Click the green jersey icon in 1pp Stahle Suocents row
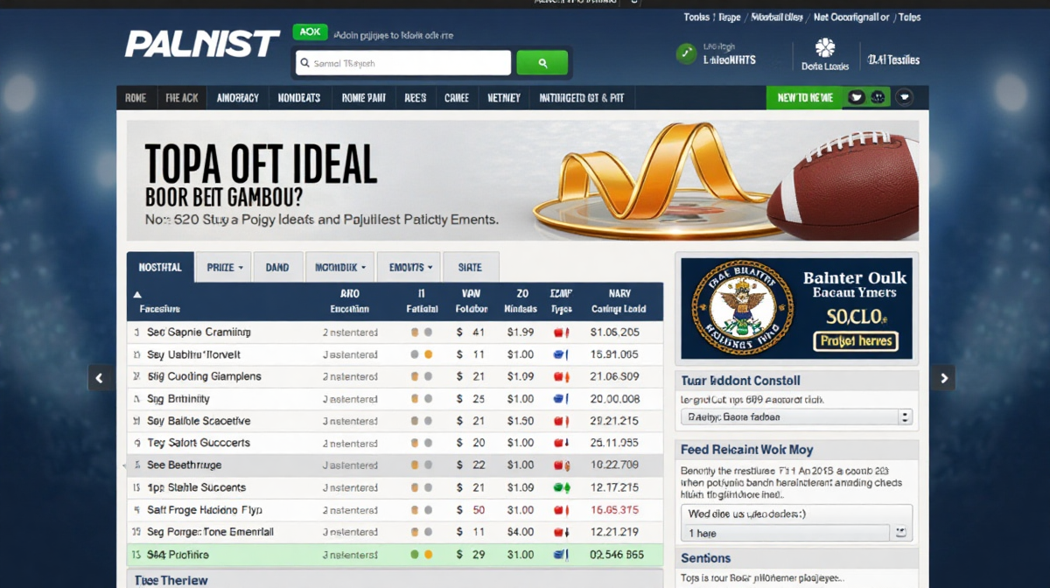 561,487
